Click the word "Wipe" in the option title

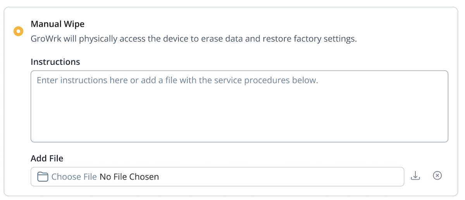(75, 24)
